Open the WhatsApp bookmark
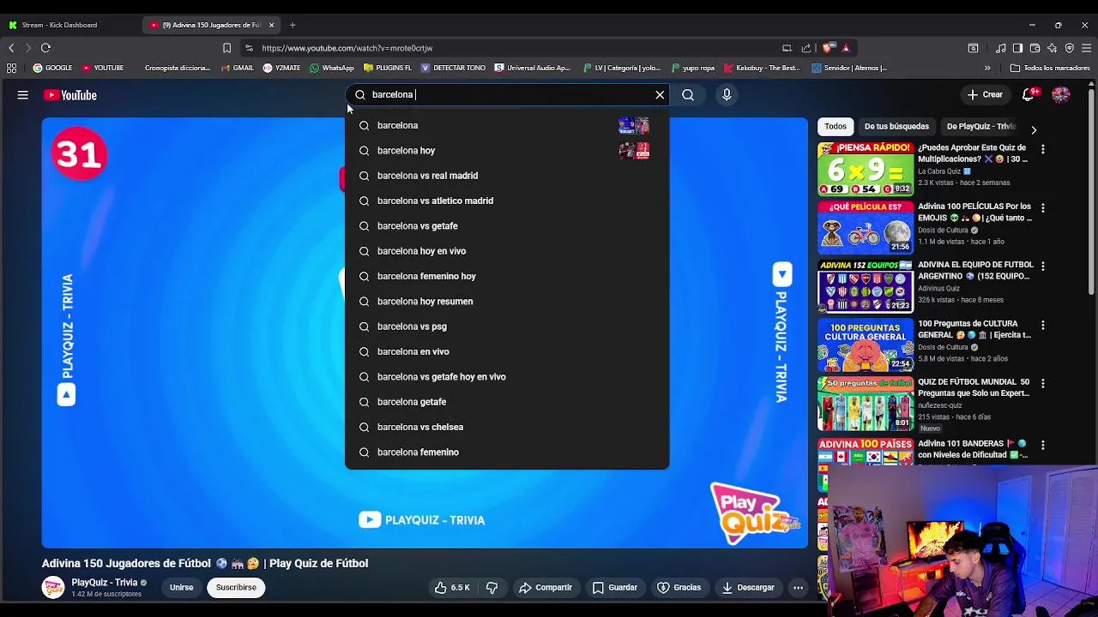Viewport: 1098px width, 617px height. (x=332, y=68)
